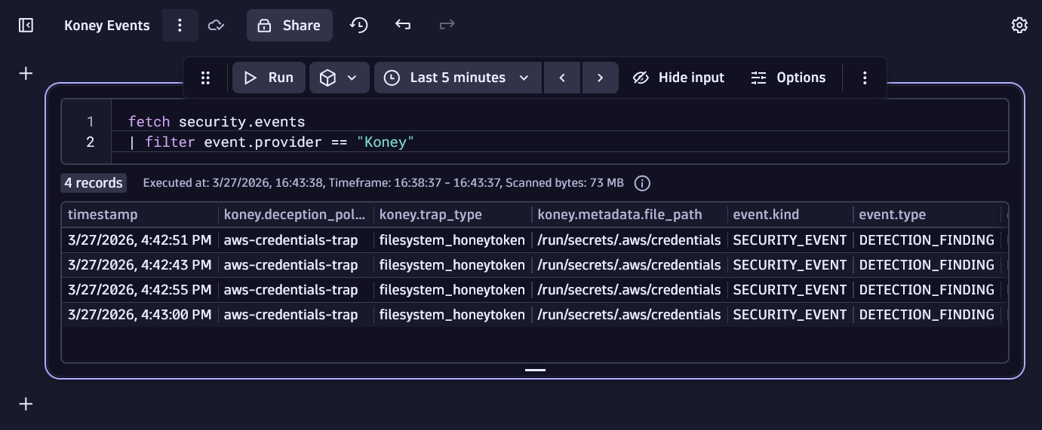Screen dimensions: 1042x430
Task: Select the Koney Events title
Action: click(x=107, y=26)
